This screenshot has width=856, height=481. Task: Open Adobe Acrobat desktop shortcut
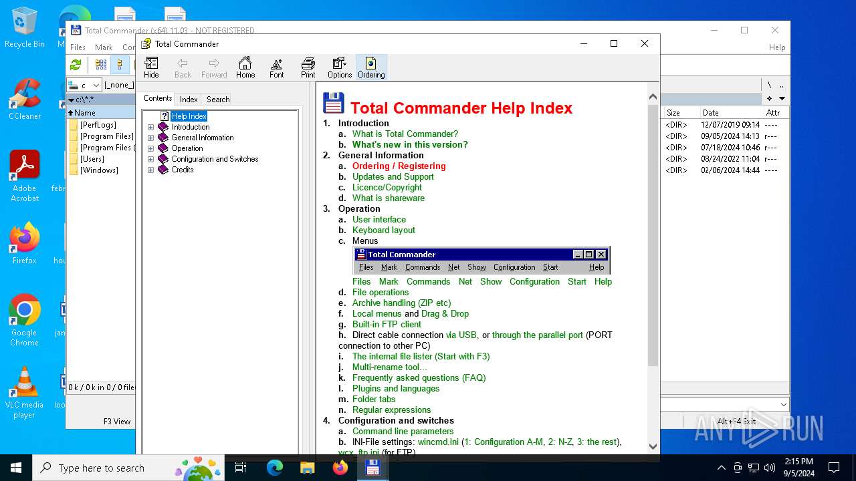[25, 176]
